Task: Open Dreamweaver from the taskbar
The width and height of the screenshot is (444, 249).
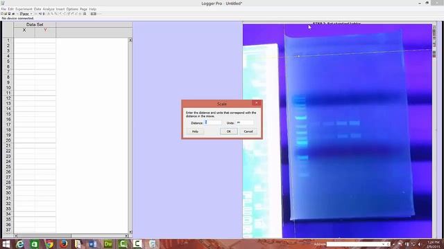Action: [108, 244]
